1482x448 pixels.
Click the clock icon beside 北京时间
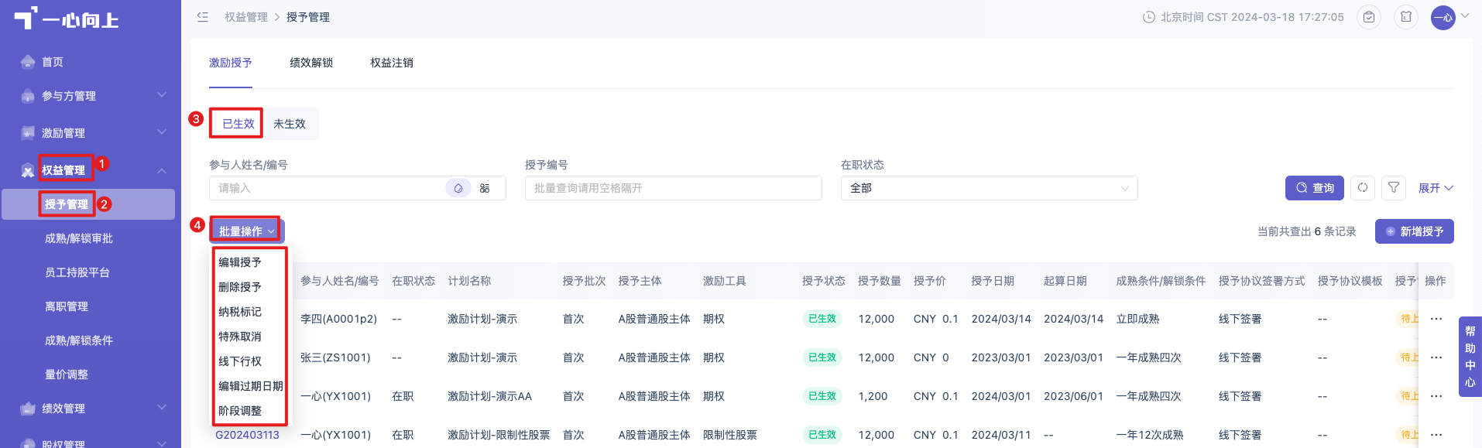[1149, 17]
